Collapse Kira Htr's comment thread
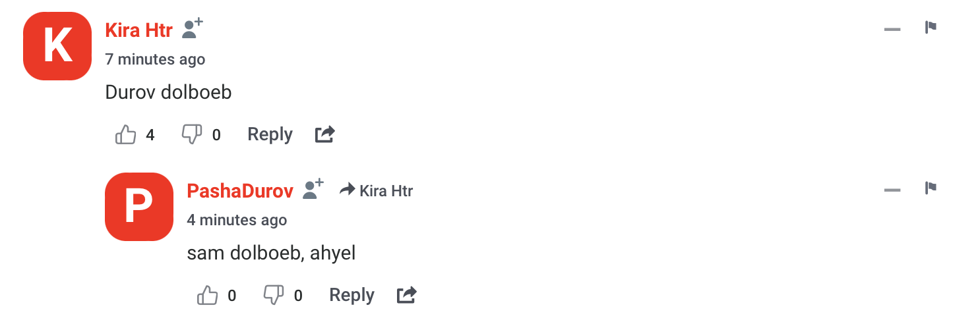This screenshot has height=328, width=980. pyautogui.click(x=892, y=29)
